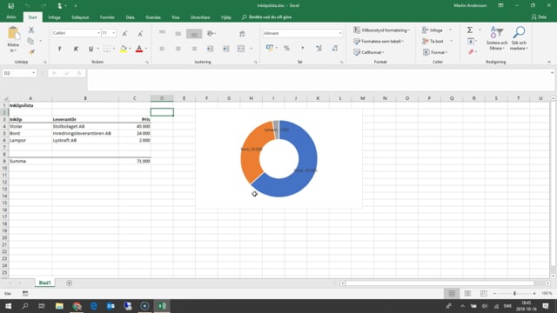
Task: Click the Dela share button
Action: pyautogui.click(x=539, y=17)
